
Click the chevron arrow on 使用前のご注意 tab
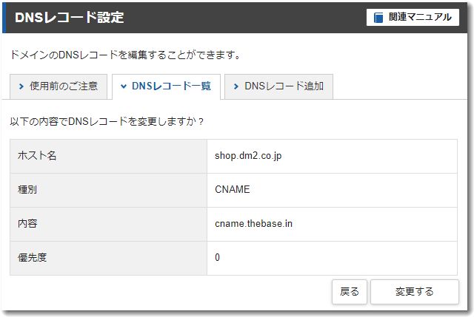[x=21, y=86]
